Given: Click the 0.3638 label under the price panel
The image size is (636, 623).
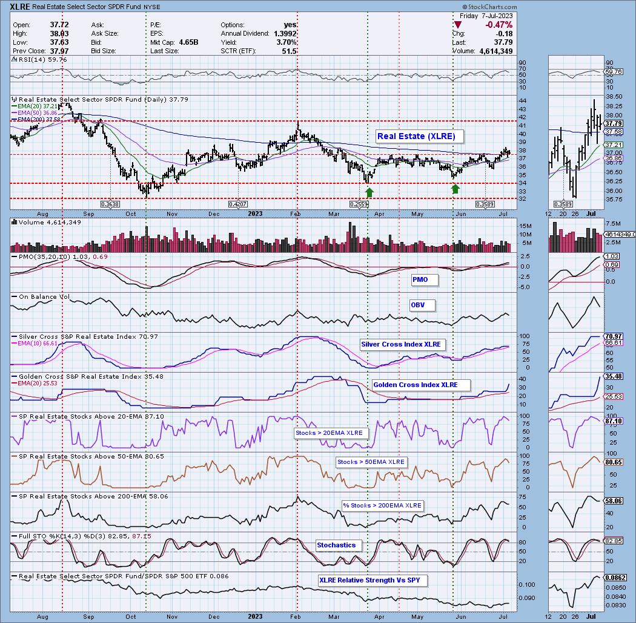Looking at the screenshot, I should point(110,204).
